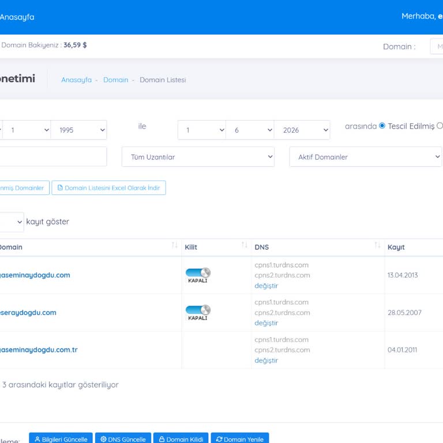Go to Anasayfa in top navigation

tap(17, 17)
